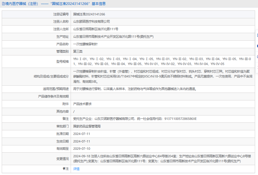Click the topmost icon in right-edge floating sidebar
The image size is (258, 175).
click(x=257, y=35)
